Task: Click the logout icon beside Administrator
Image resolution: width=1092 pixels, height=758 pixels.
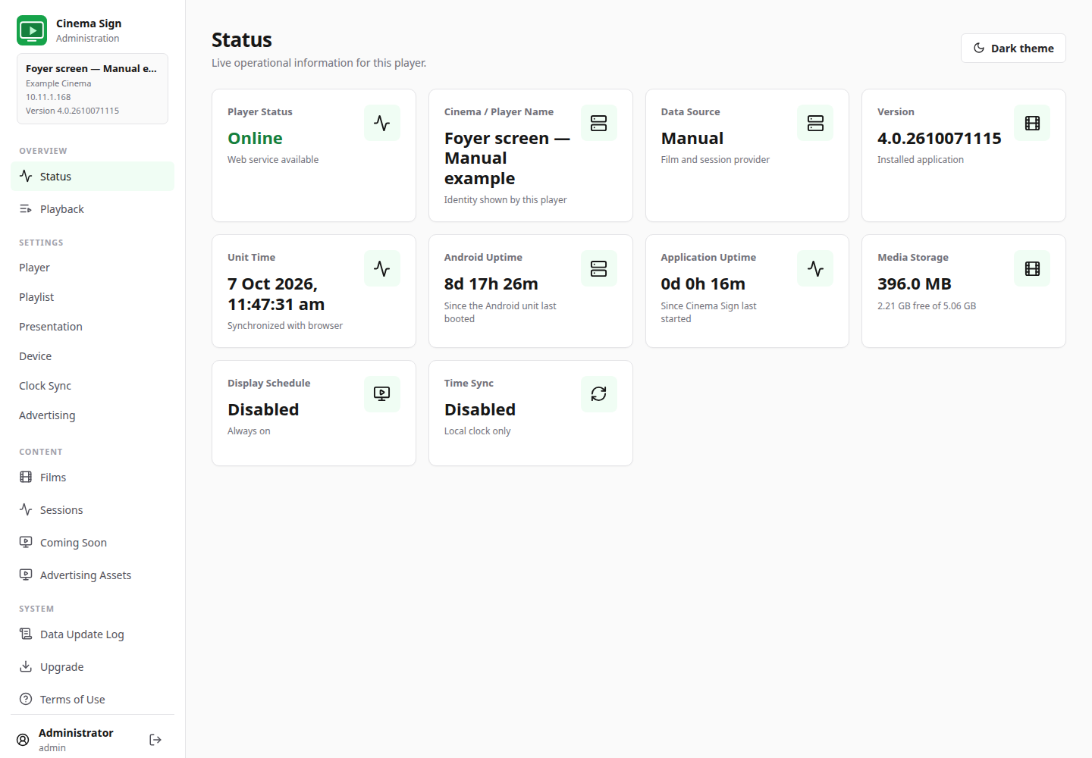Action: pos(155,740)
